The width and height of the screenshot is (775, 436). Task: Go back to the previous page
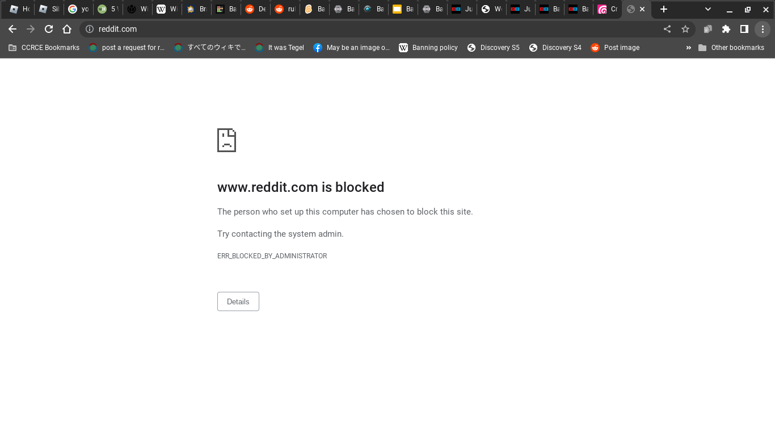12,29
